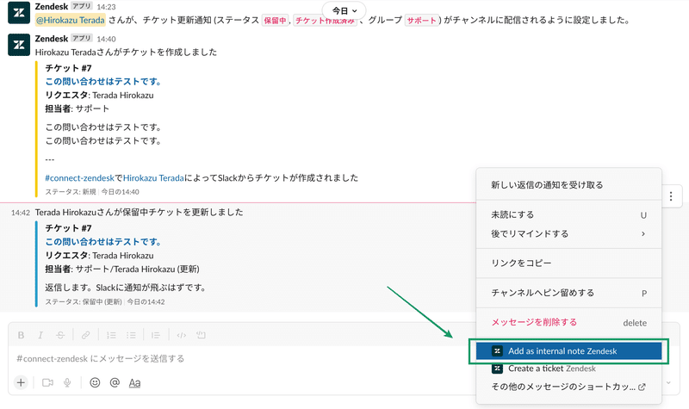Image resolution: width=689 pixels, height=409 pixels.
Task: Click the 保留中 status tag
Action: [x=275, y=21]
